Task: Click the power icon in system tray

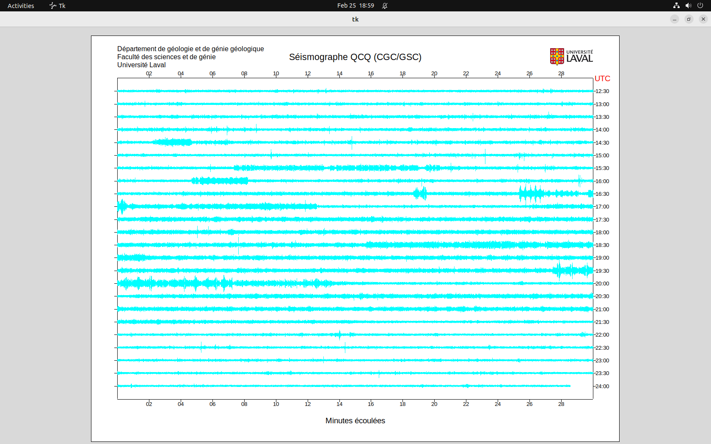Action: coord(700,5)
